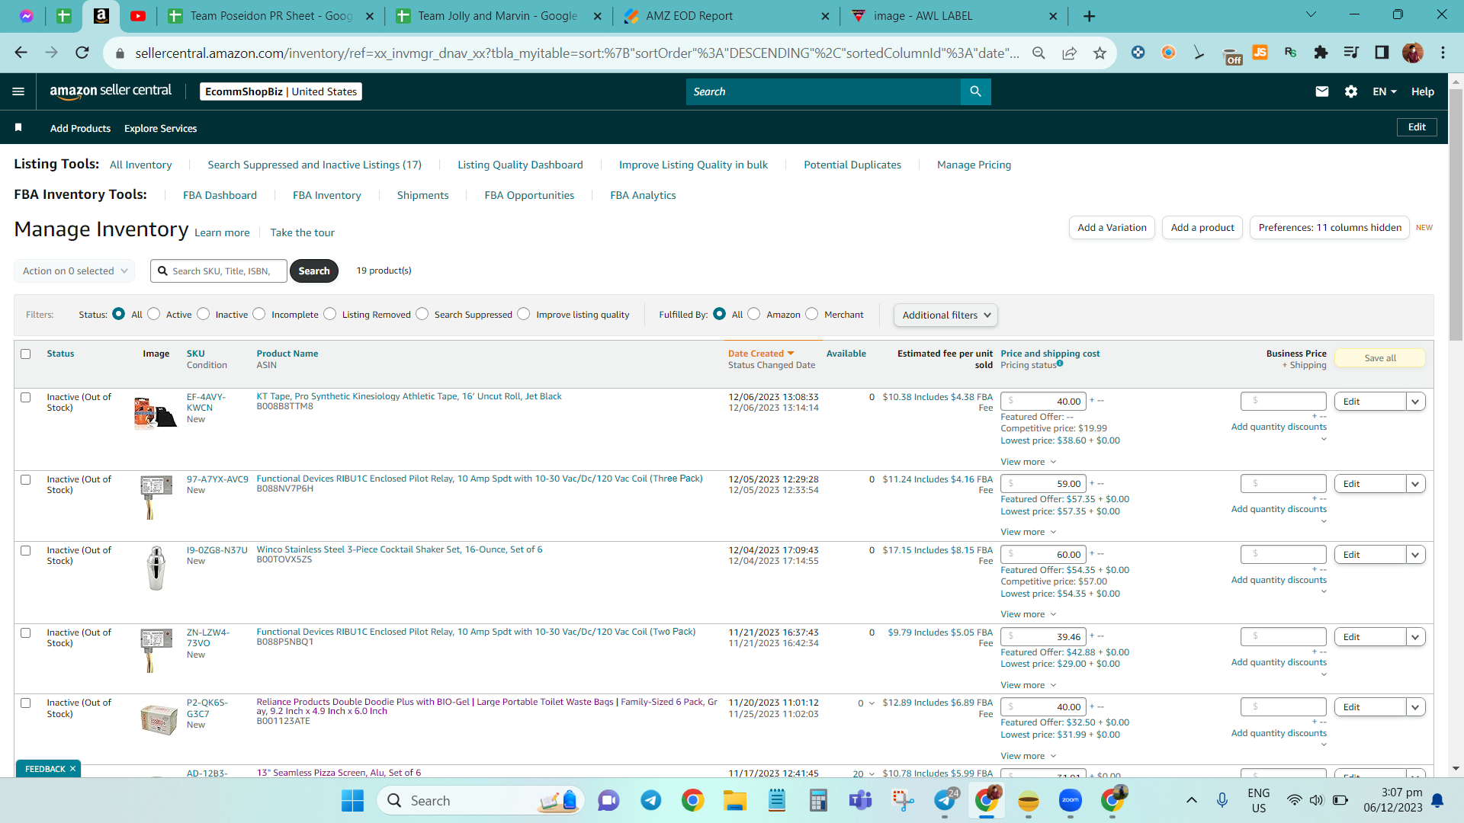Click the search magnifier button in header
Screen dimensions: 1464x823
click(x=975, y=91)
